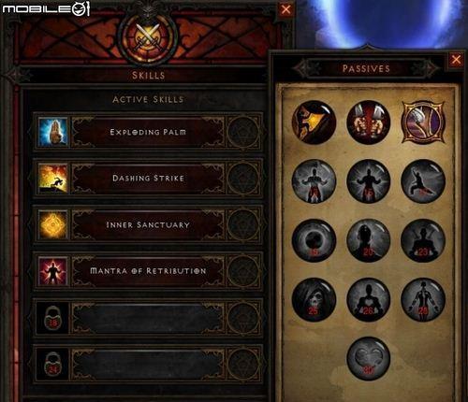Screen dimensions: 468x402
Task: Select the locked heart passive at level 30
Action: (369, 359)
